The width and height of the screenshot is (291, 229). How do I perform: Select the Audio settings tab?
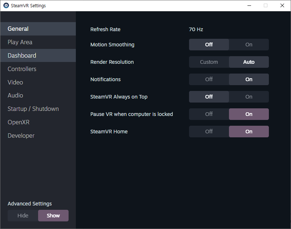click(15, 95)
